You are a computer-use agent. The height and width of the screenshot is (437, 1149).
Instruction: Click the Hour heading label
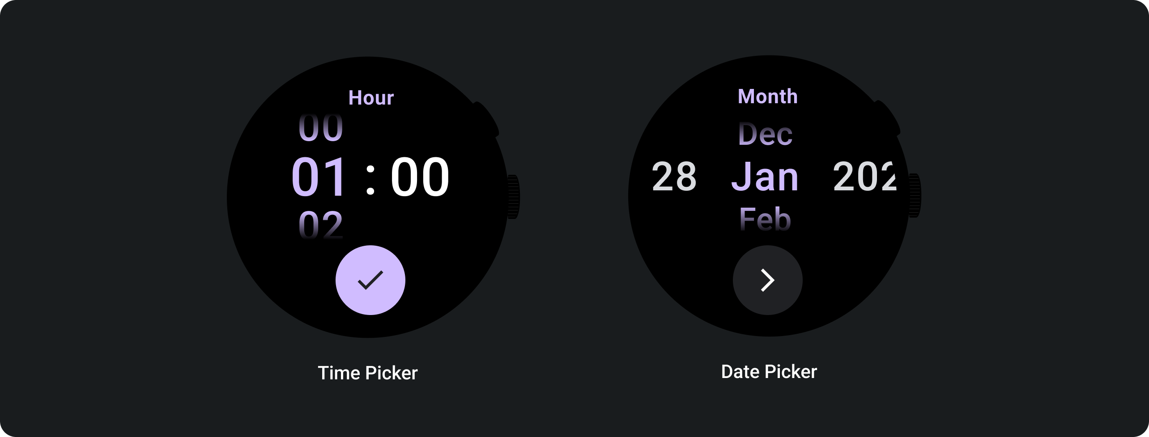(x=371, y=98)
